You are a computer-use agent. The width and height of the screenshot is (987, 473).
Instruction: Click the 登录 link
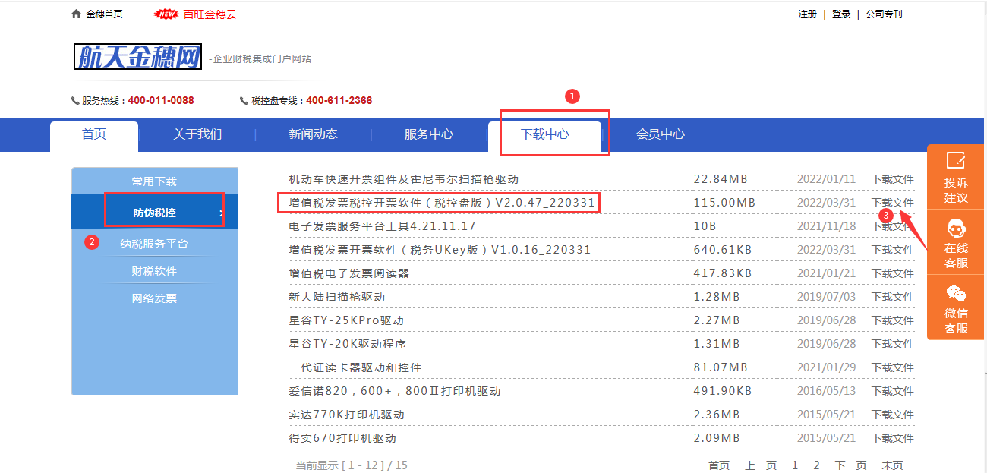(841, 14)
